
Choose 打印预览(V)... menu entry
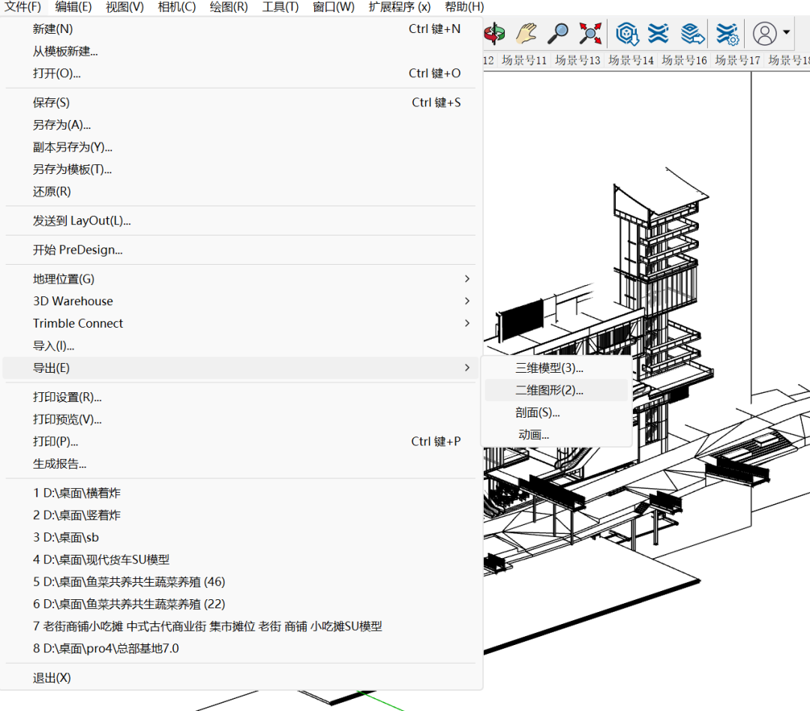click(x=240, y=419)
